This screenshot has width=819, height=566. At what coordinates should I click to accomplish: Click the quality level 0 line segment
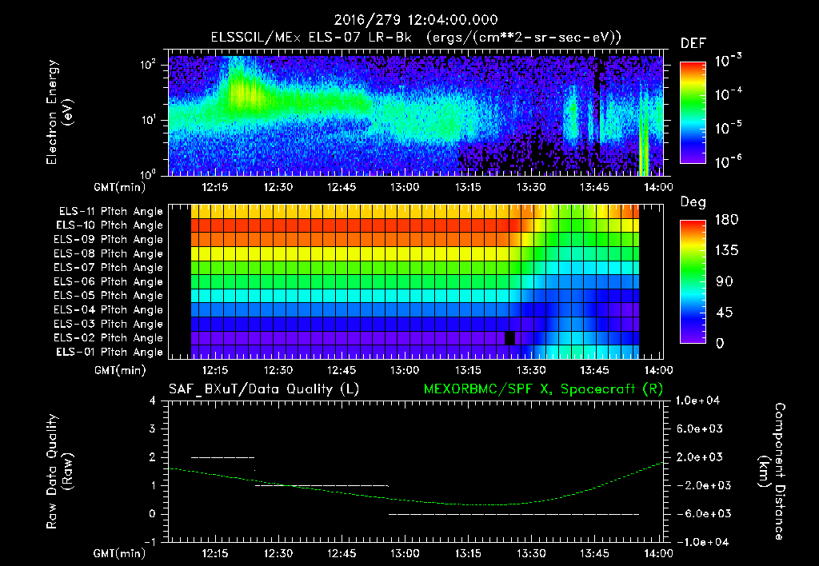(514, 514)
